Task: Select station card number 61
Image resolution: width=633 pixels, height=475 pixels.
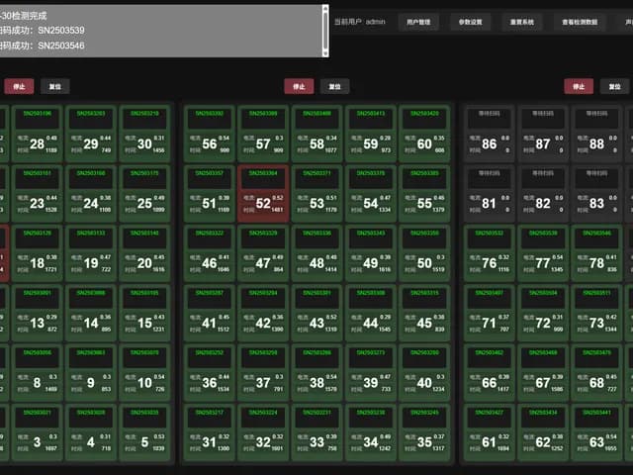Action: [489, 432]
